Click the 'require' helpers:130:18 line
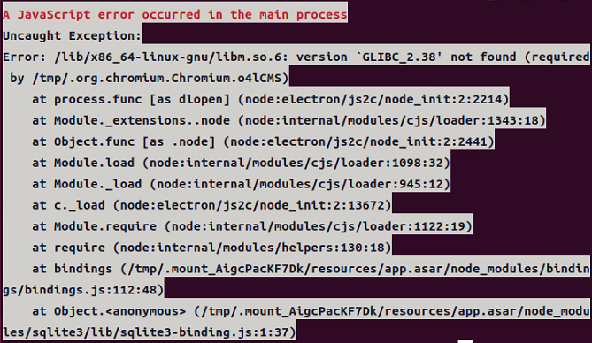The image size is (592, 343). 211,248
